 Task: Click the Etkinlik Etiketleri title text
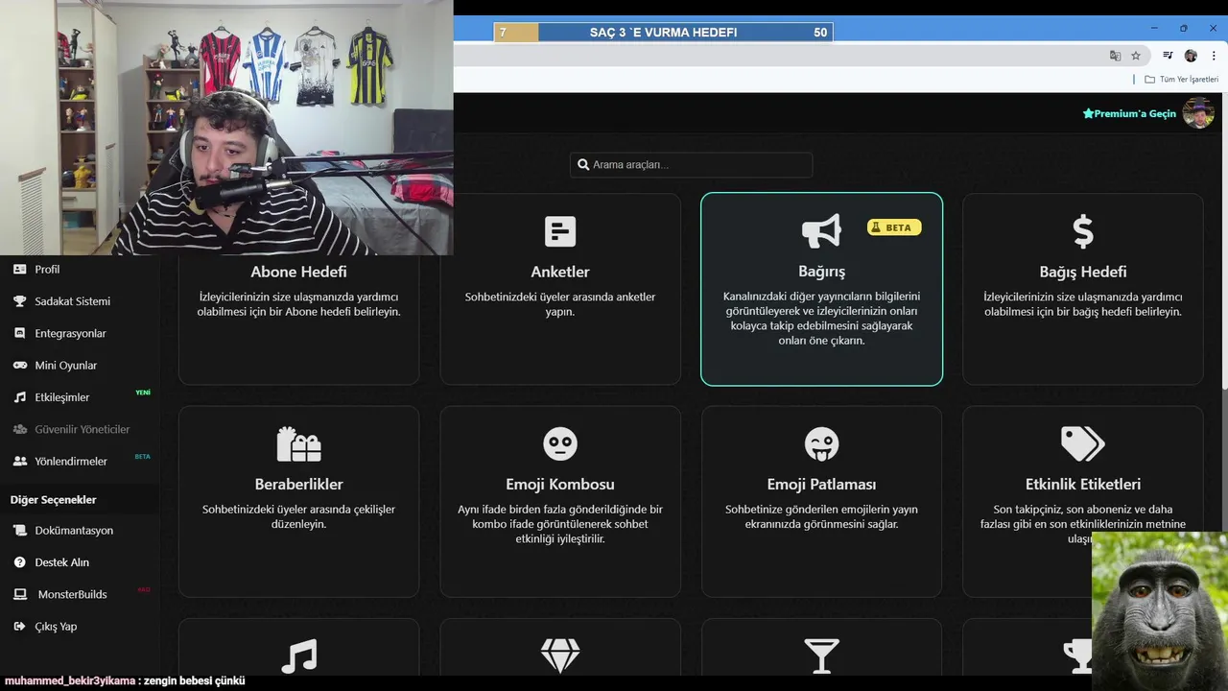pyautogui.click(x=1082, y=485)
